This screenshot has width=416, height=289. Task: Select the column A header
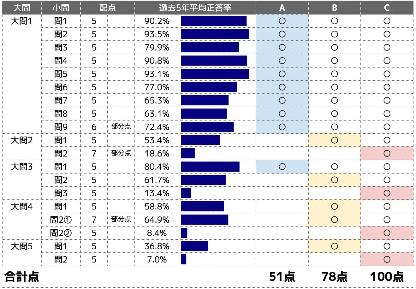(282, 8)
